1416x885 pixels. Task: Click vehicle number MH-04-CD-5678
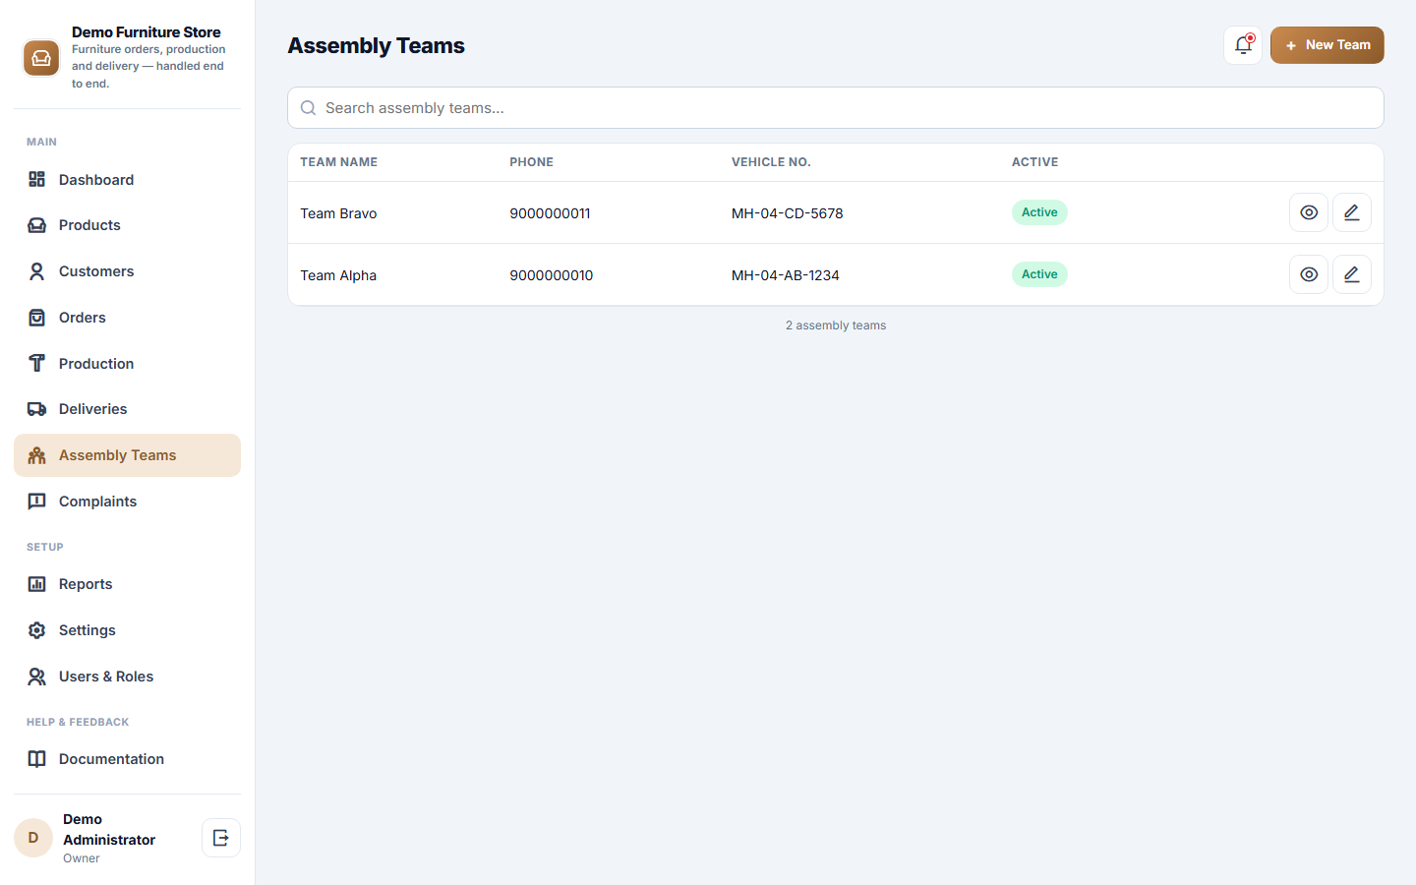pyautogui.click(x=787, y=213)
